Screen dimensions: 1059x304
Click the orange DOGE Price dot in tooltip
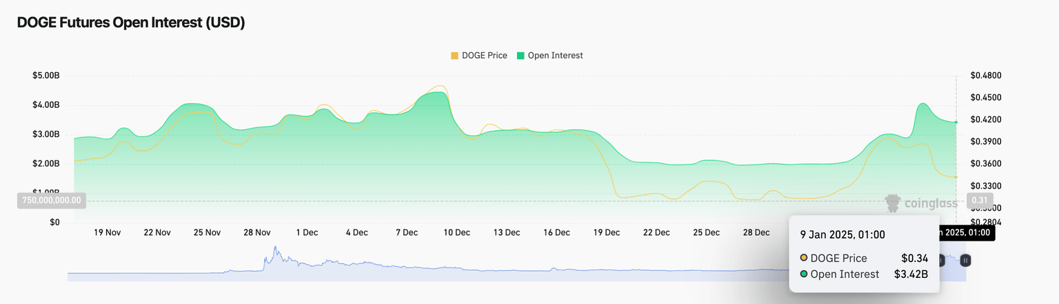click(804, 259)
